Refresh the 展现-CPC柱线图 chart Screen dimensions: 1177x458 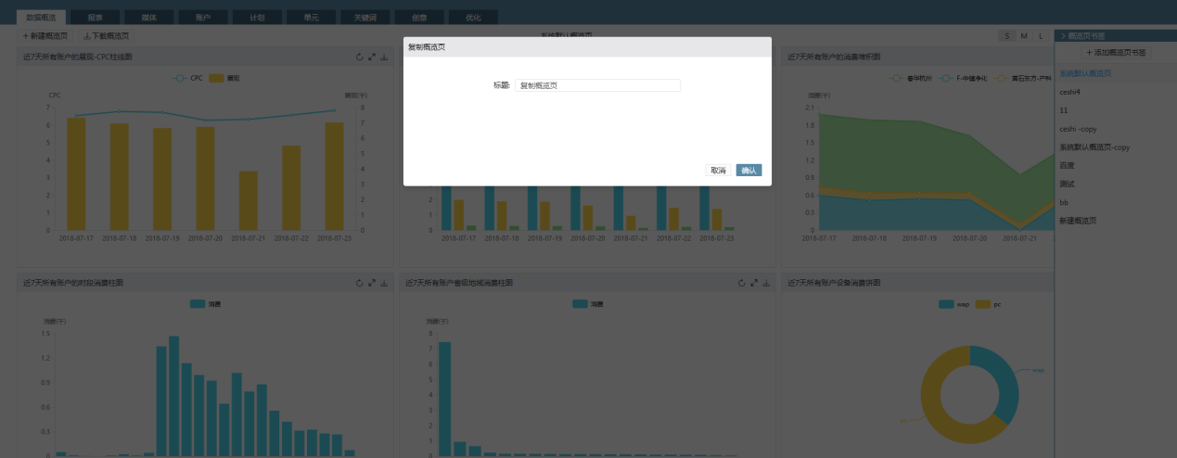click(x=360, y=57)
